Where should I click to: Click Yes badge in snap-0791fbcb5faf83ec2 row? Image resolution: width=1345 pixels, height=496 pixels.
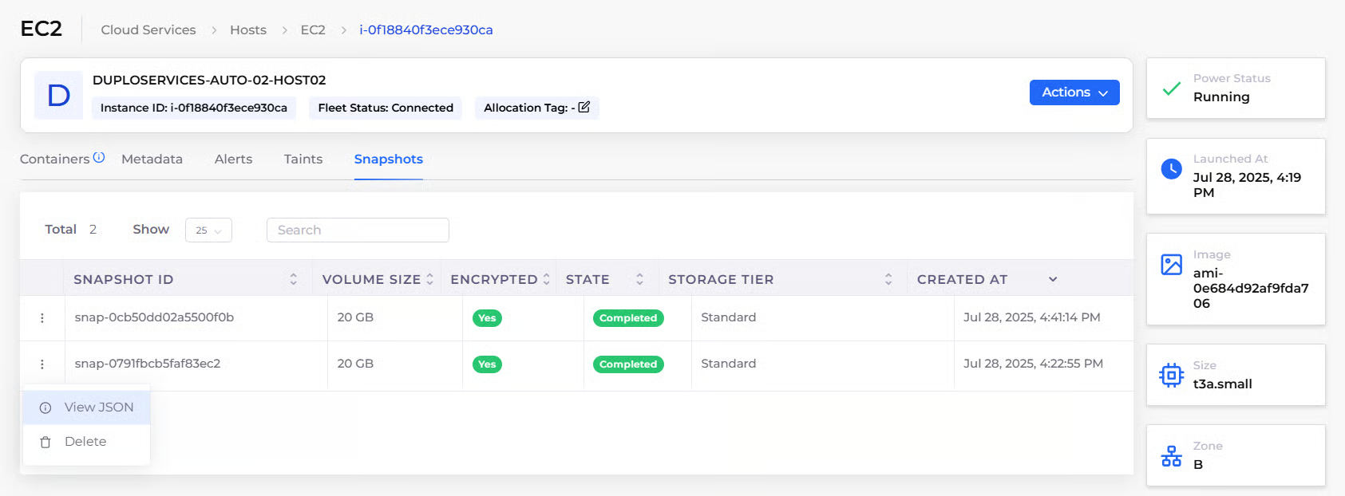coord(487,364)
